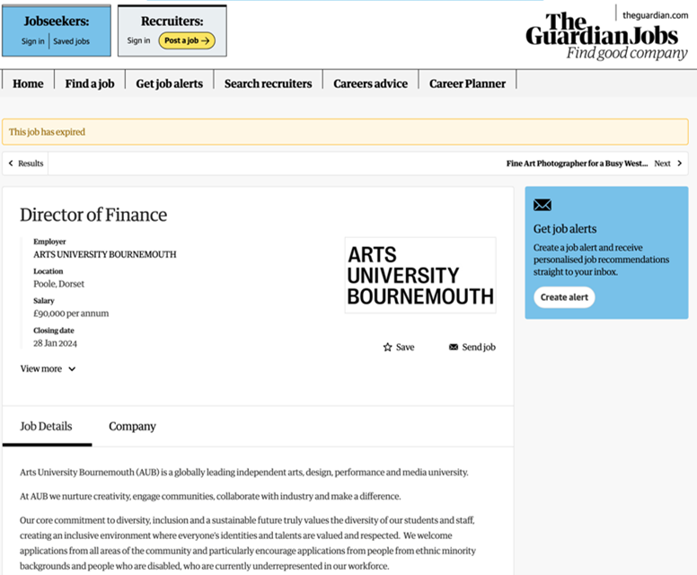This screenshot has height=575, width=697.
Task: Click the right chevron beside Next
Action: 680,164
